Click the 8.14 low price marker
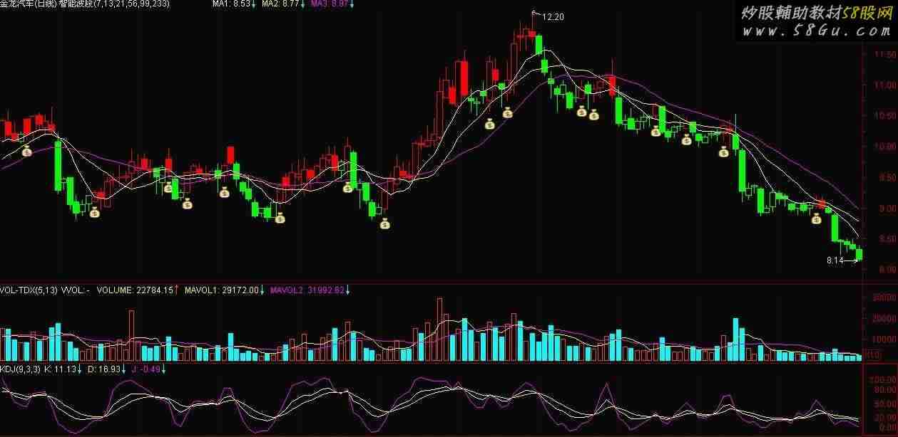The height and width of the screenshot is (437, 898). click(x=835, y=261)
